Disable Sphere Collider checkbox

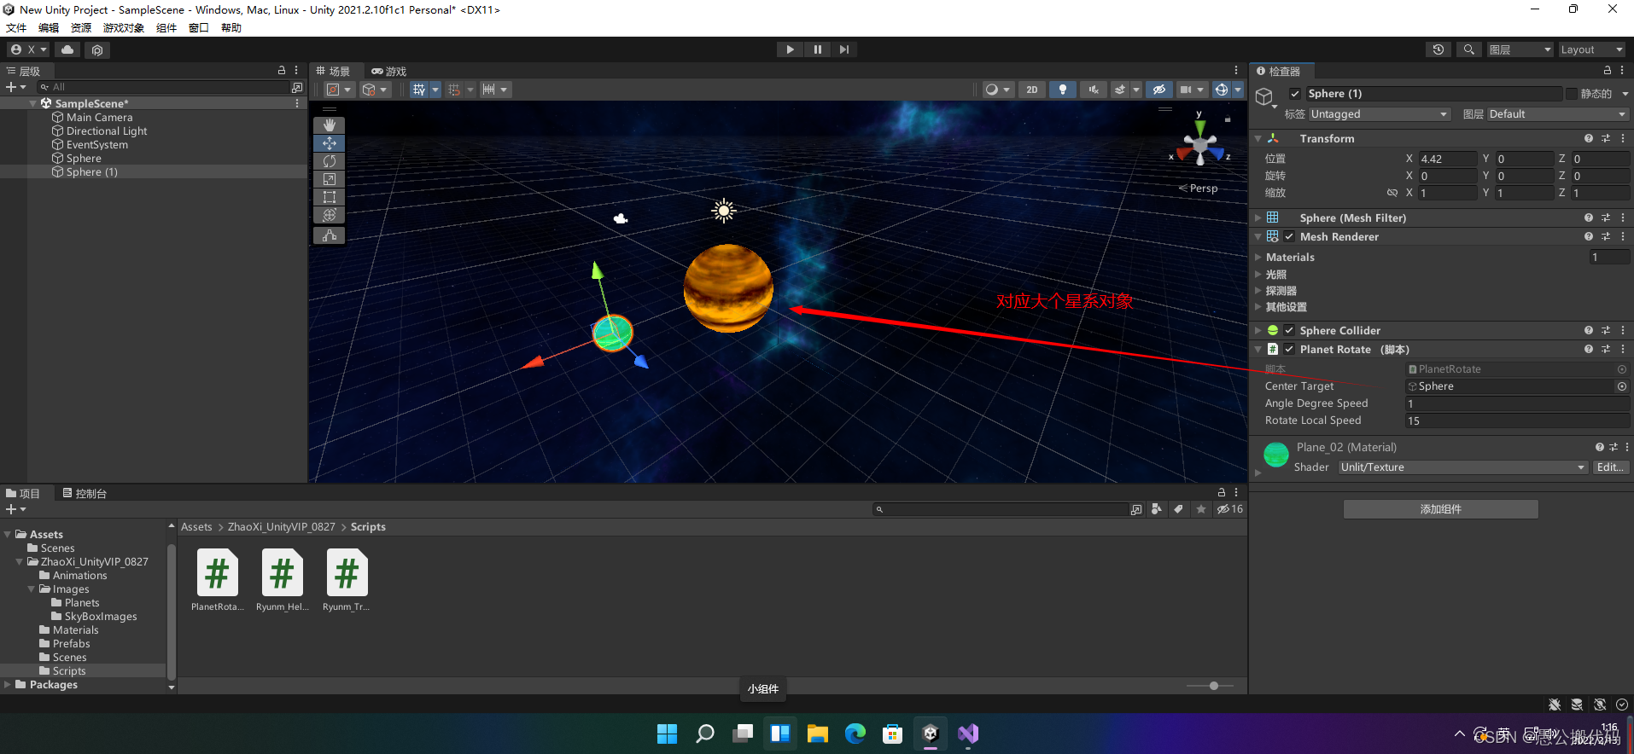(1289, 330)
